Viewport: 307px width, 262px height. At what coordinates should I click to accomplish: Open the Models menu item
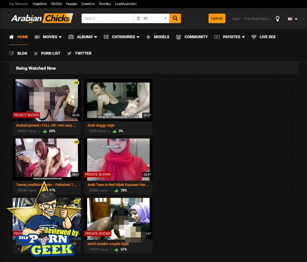coord(161,37)
